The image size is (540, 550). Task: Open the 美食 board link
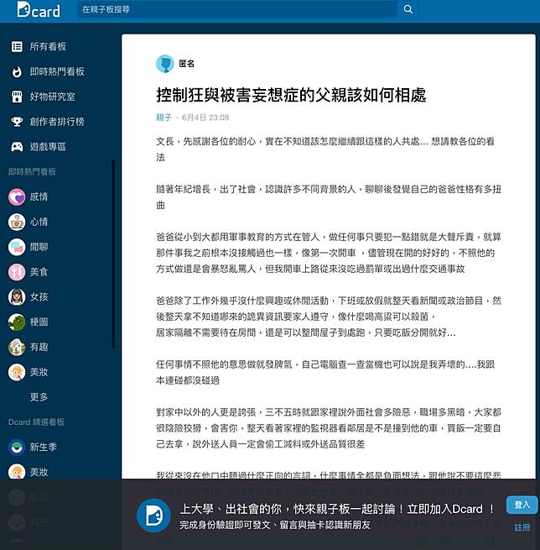pos(39,272)
